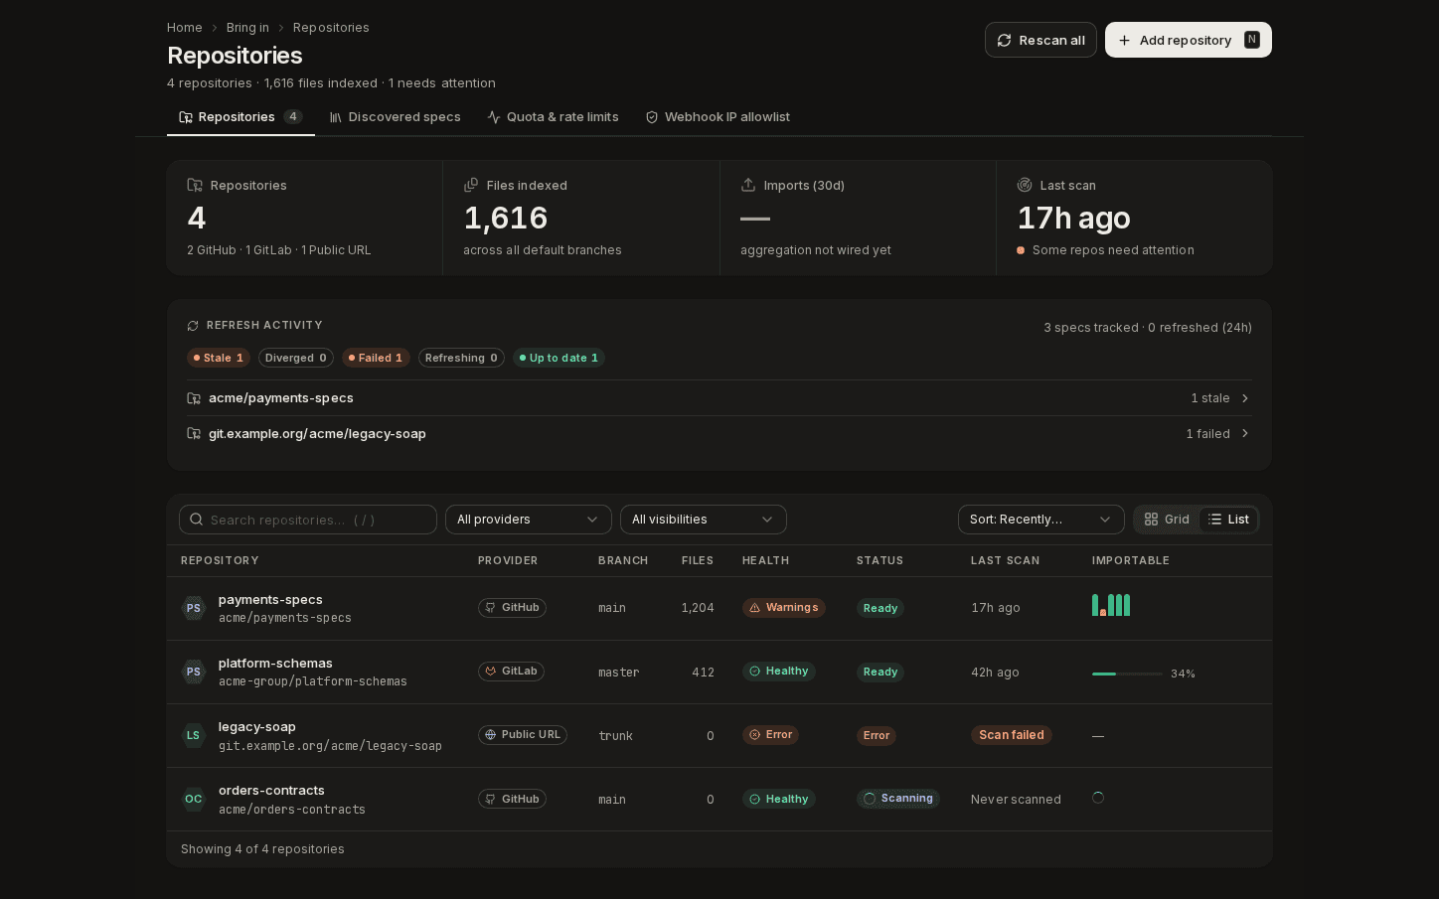This screenshot has height=899, width=1439.
Task: Click the Rescan all button
Action: point(1040,40)
